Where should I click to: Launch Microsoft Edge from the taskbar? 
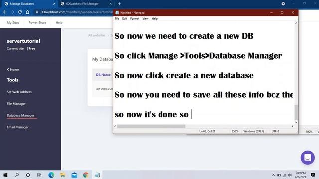[x=51, y=175]
